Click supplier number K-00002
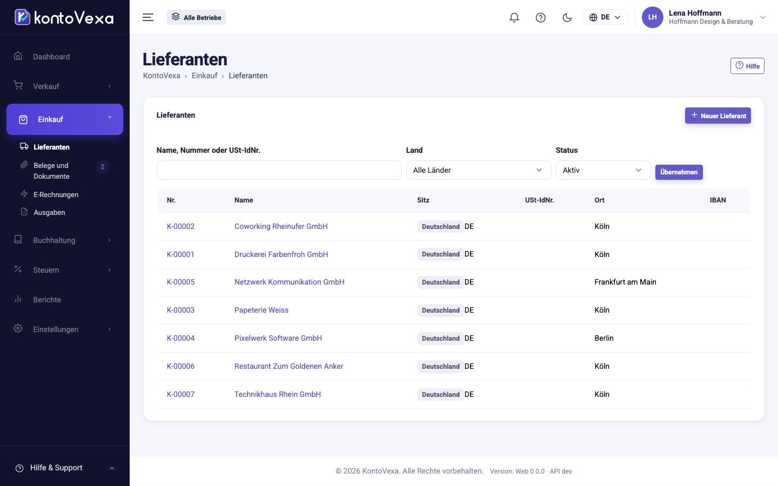The image size is (778, 486). click(180, 226)
